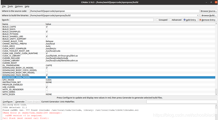Viewport: 218px width, 120px height.
Task: Uncheck USE_CUDNN checkbox
Action: pos(47,87)
